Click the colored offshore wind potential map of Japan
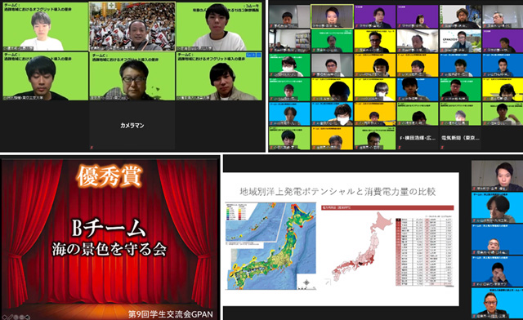This screenshot has width=523, height=320. [x=270, y=246]
